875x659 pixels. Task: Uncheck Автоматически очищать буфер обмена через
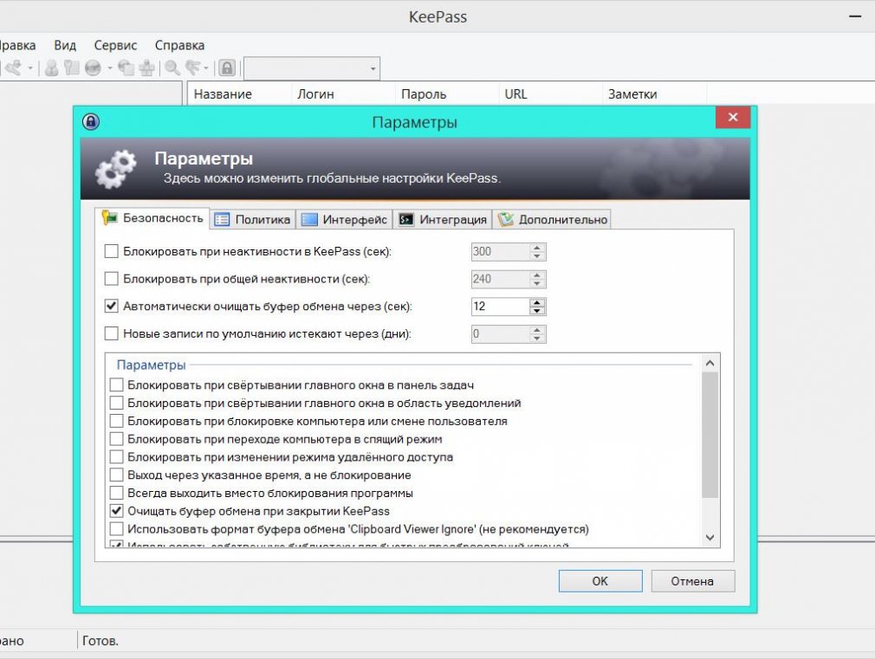click(x=111, y=306)
